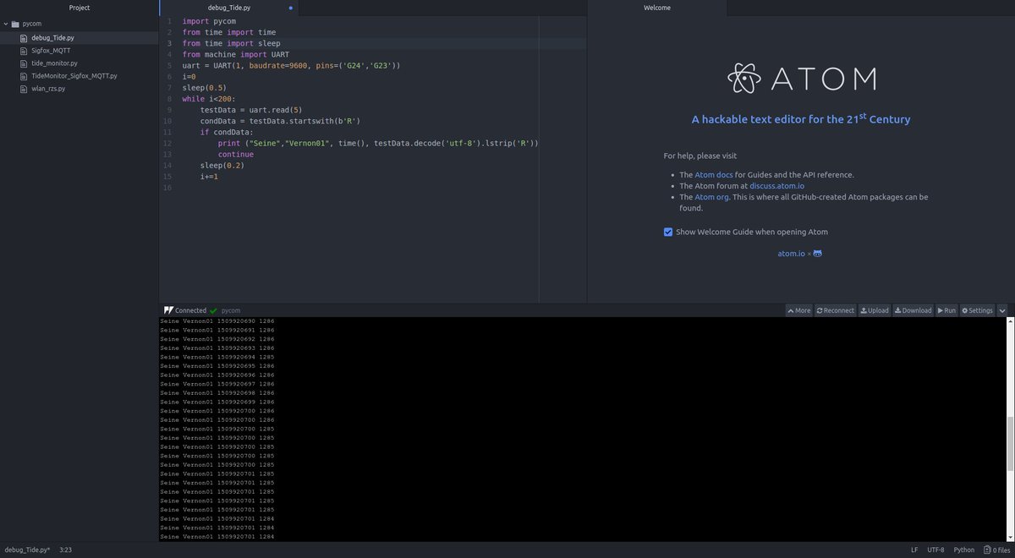Open the LF line ending selector
Screen dimensions: 1015x558
point(914,550)
